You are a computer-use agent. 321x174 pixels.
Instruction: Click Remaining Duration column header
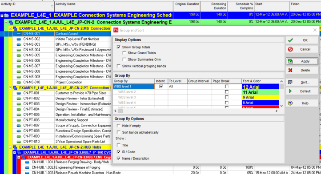(214, 6)
